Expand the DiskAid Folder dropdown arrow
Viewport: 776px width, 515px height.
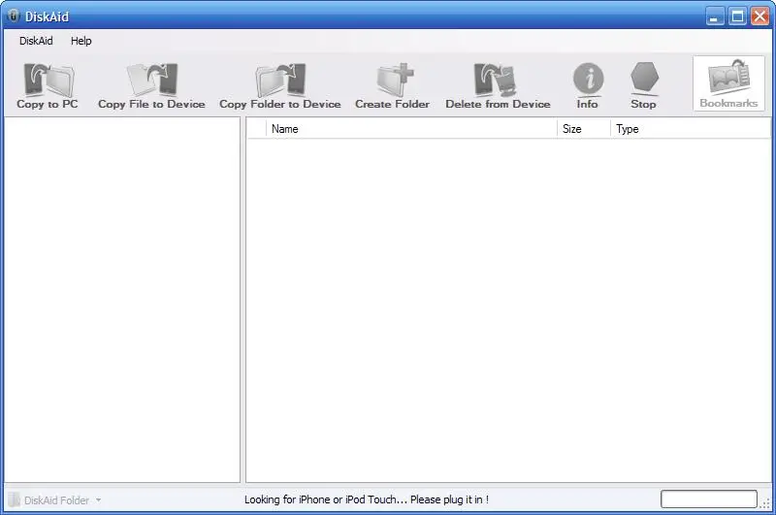(x=99, y=500)
